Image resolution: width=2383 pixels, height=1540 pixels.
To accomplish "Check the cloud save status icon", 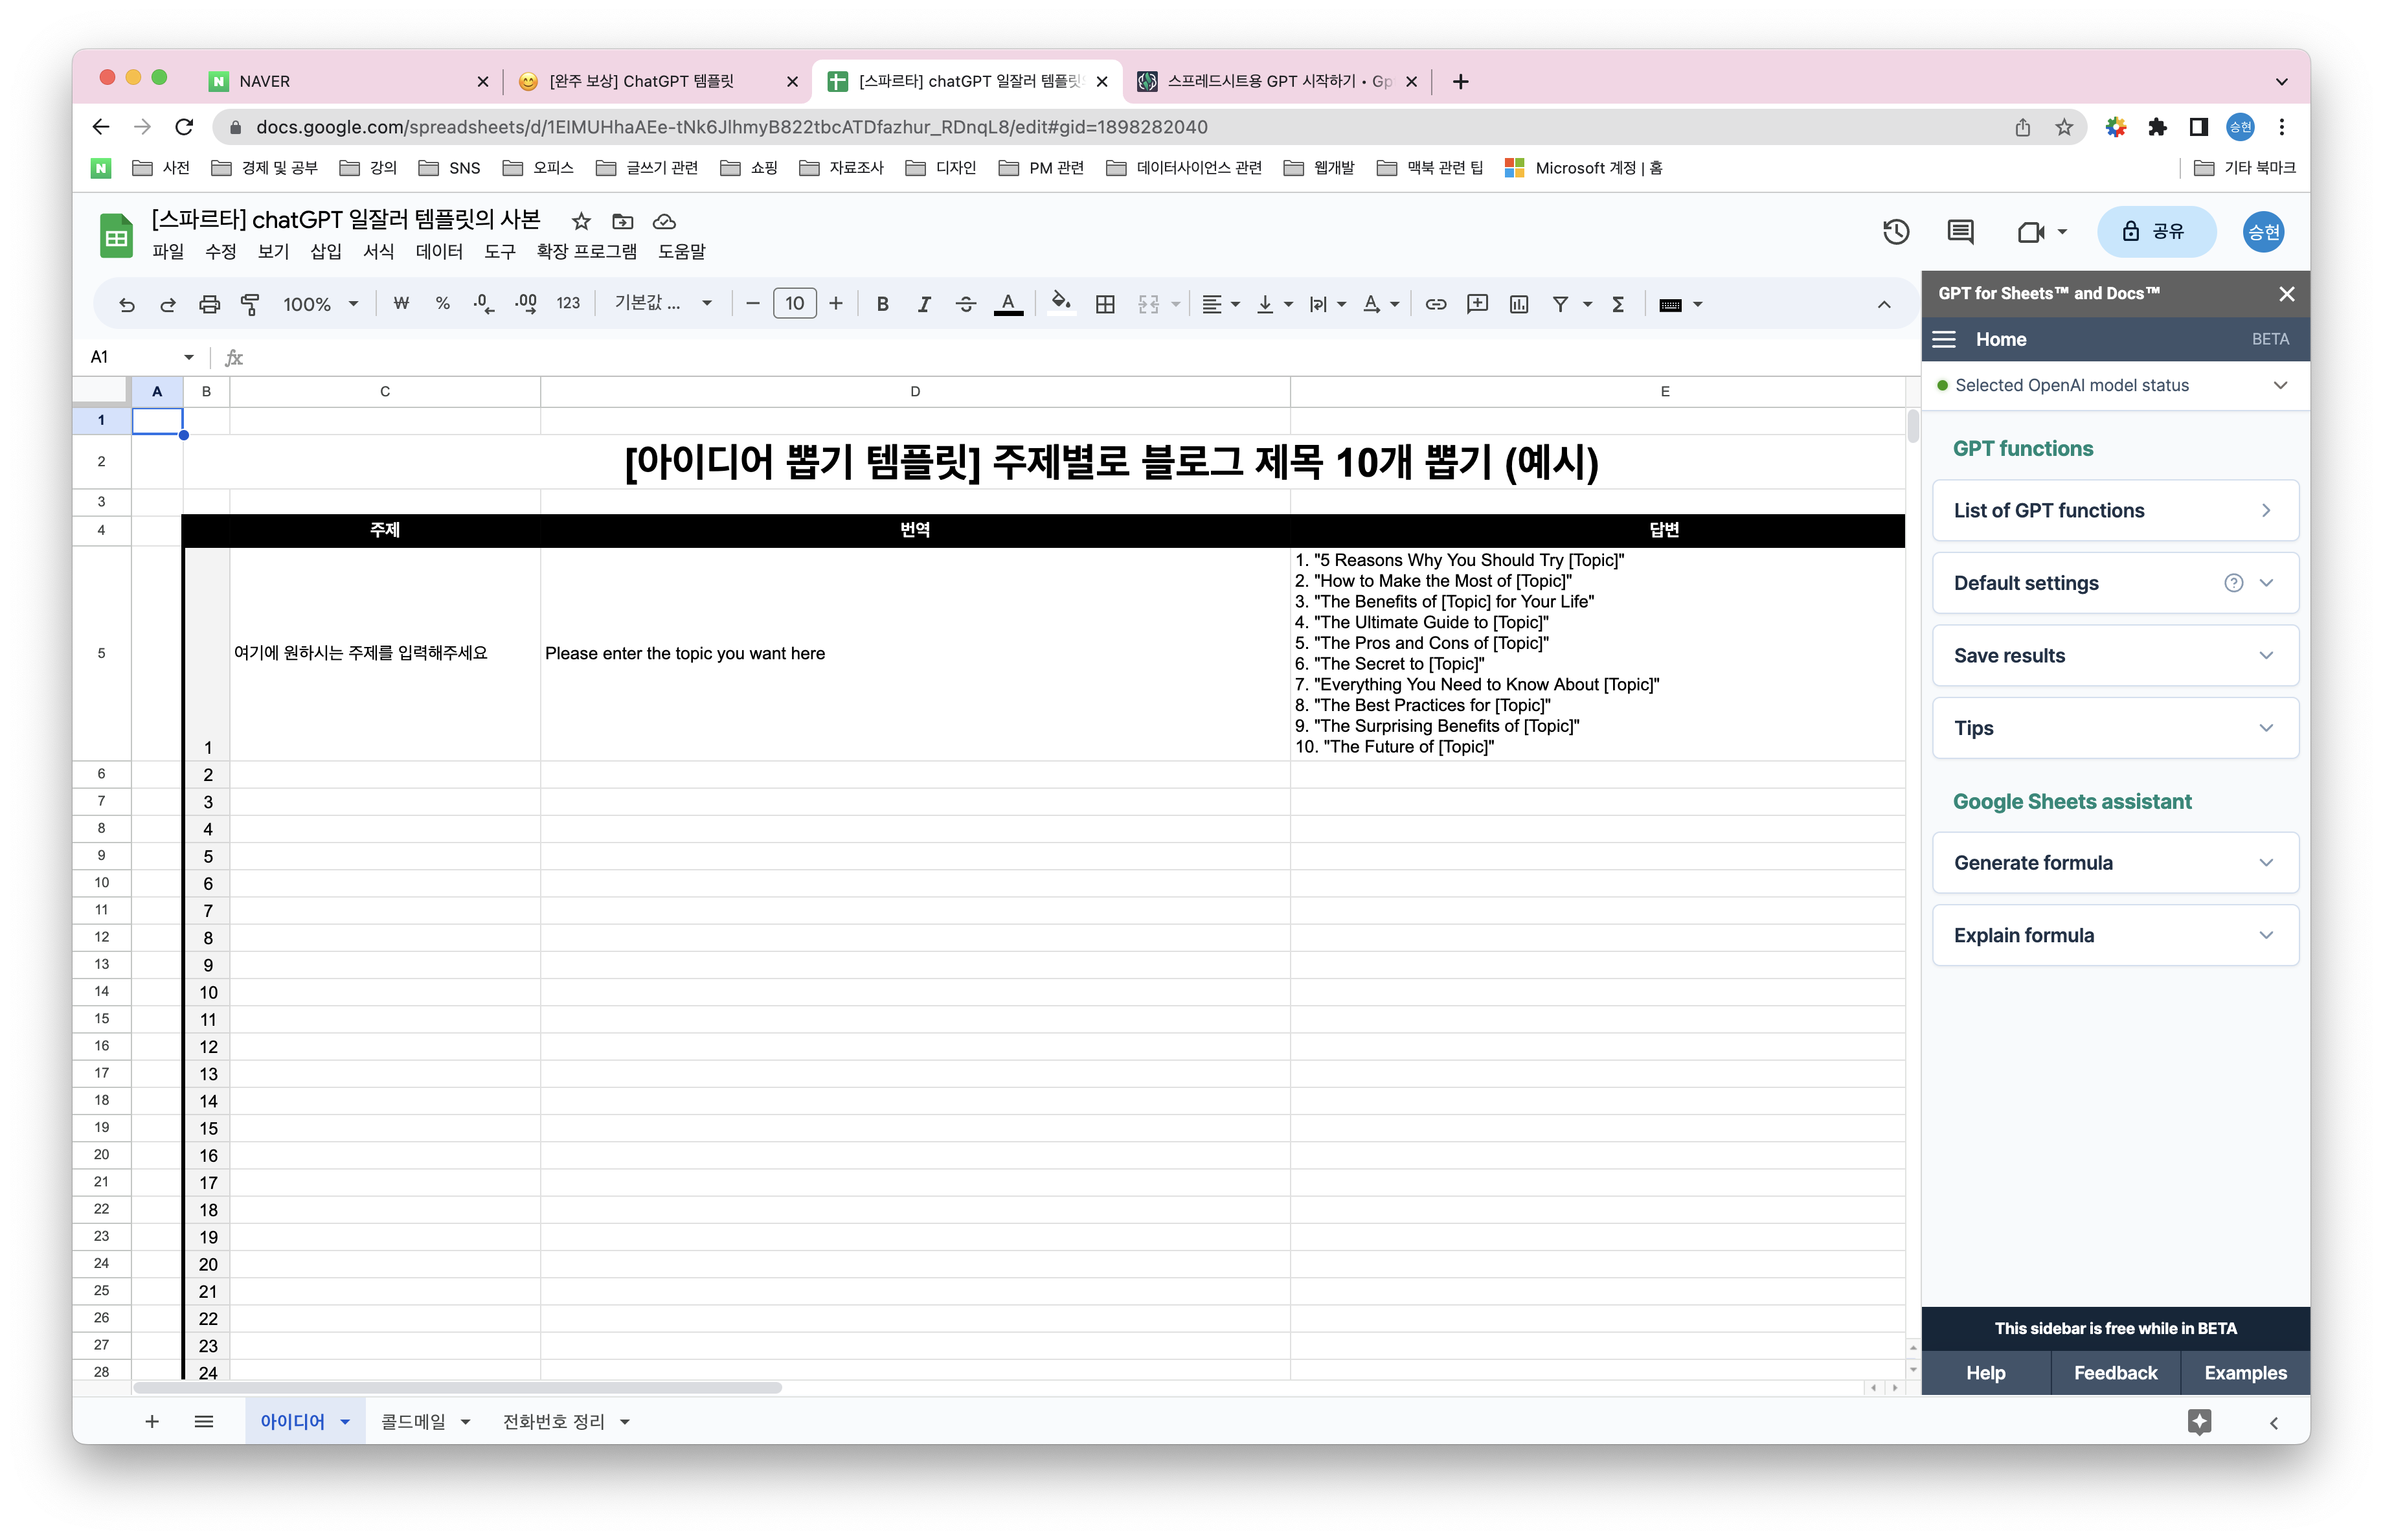I will 664,221.
